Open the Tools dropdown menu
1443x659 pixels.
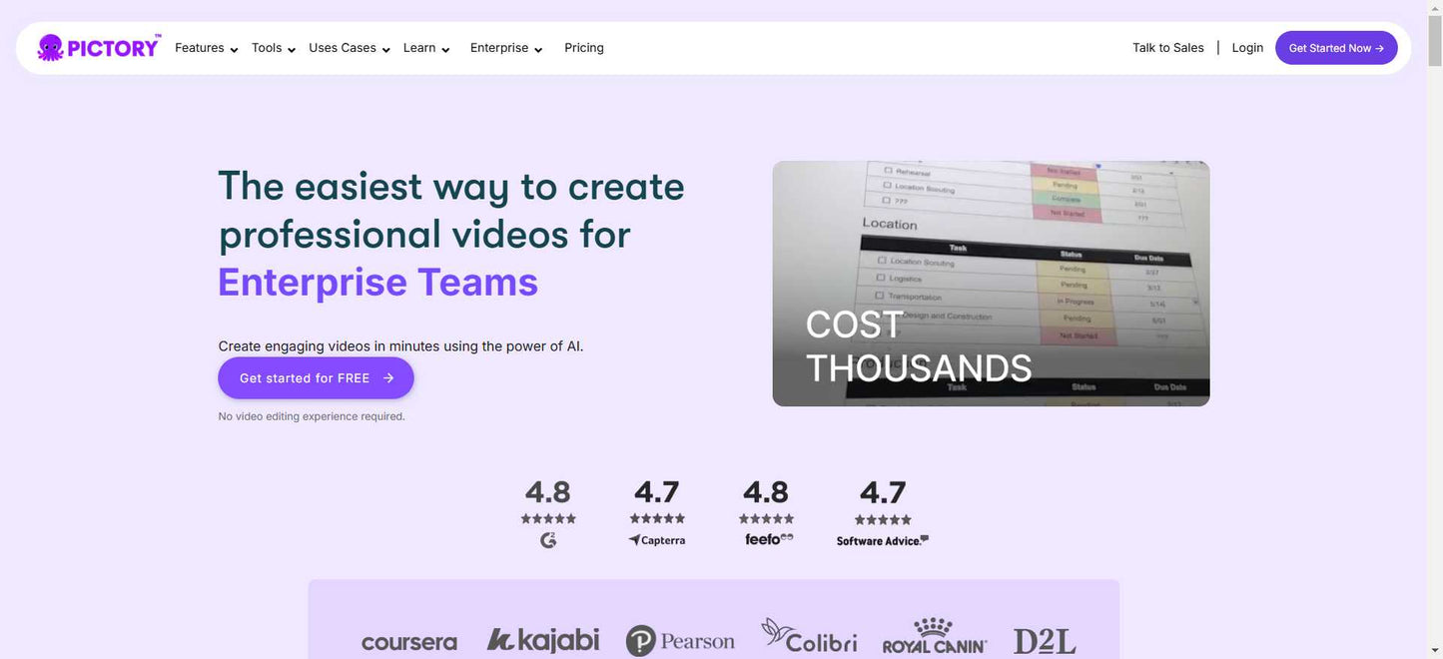(x=273, y=48)
